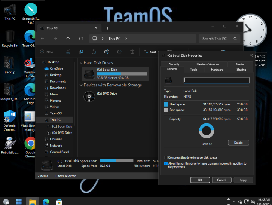Switch to the Hardware tab

[217, 70]
